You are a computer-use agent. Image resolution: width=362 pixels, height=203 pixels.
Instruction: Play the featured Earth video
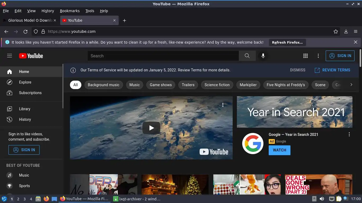pos(151,128)
